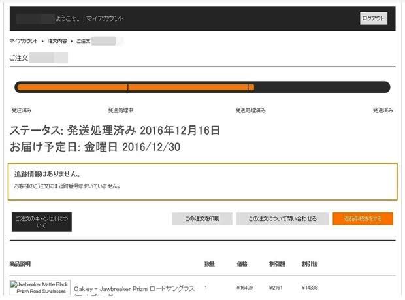Open マイアカウント link in the header bar
Image resolution: width=405 pixels, height=300 pixels.
105,18
